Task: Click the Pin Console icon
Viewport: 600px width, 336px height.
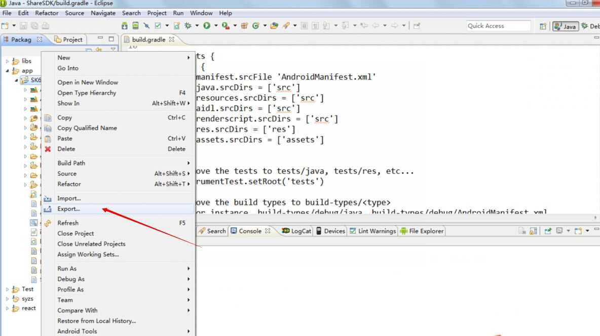Action: click(x=548, y=231)
